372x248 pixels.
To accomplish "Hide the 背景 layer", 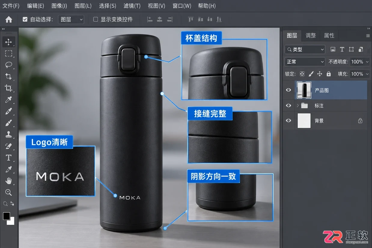I will pyautogui.click(x=288, y=121).
